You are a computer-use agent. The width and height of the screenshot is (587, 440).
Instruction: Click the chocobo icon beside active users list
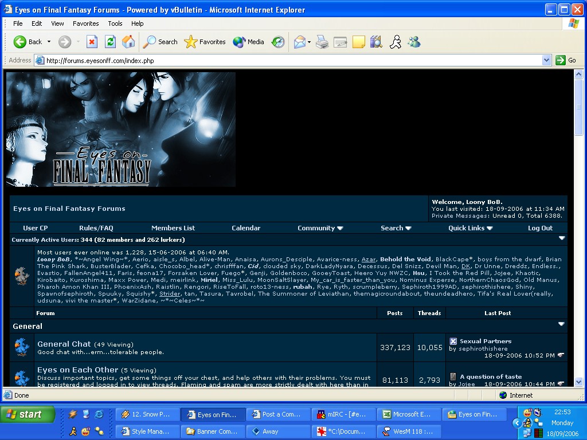(x=22, y=276)
